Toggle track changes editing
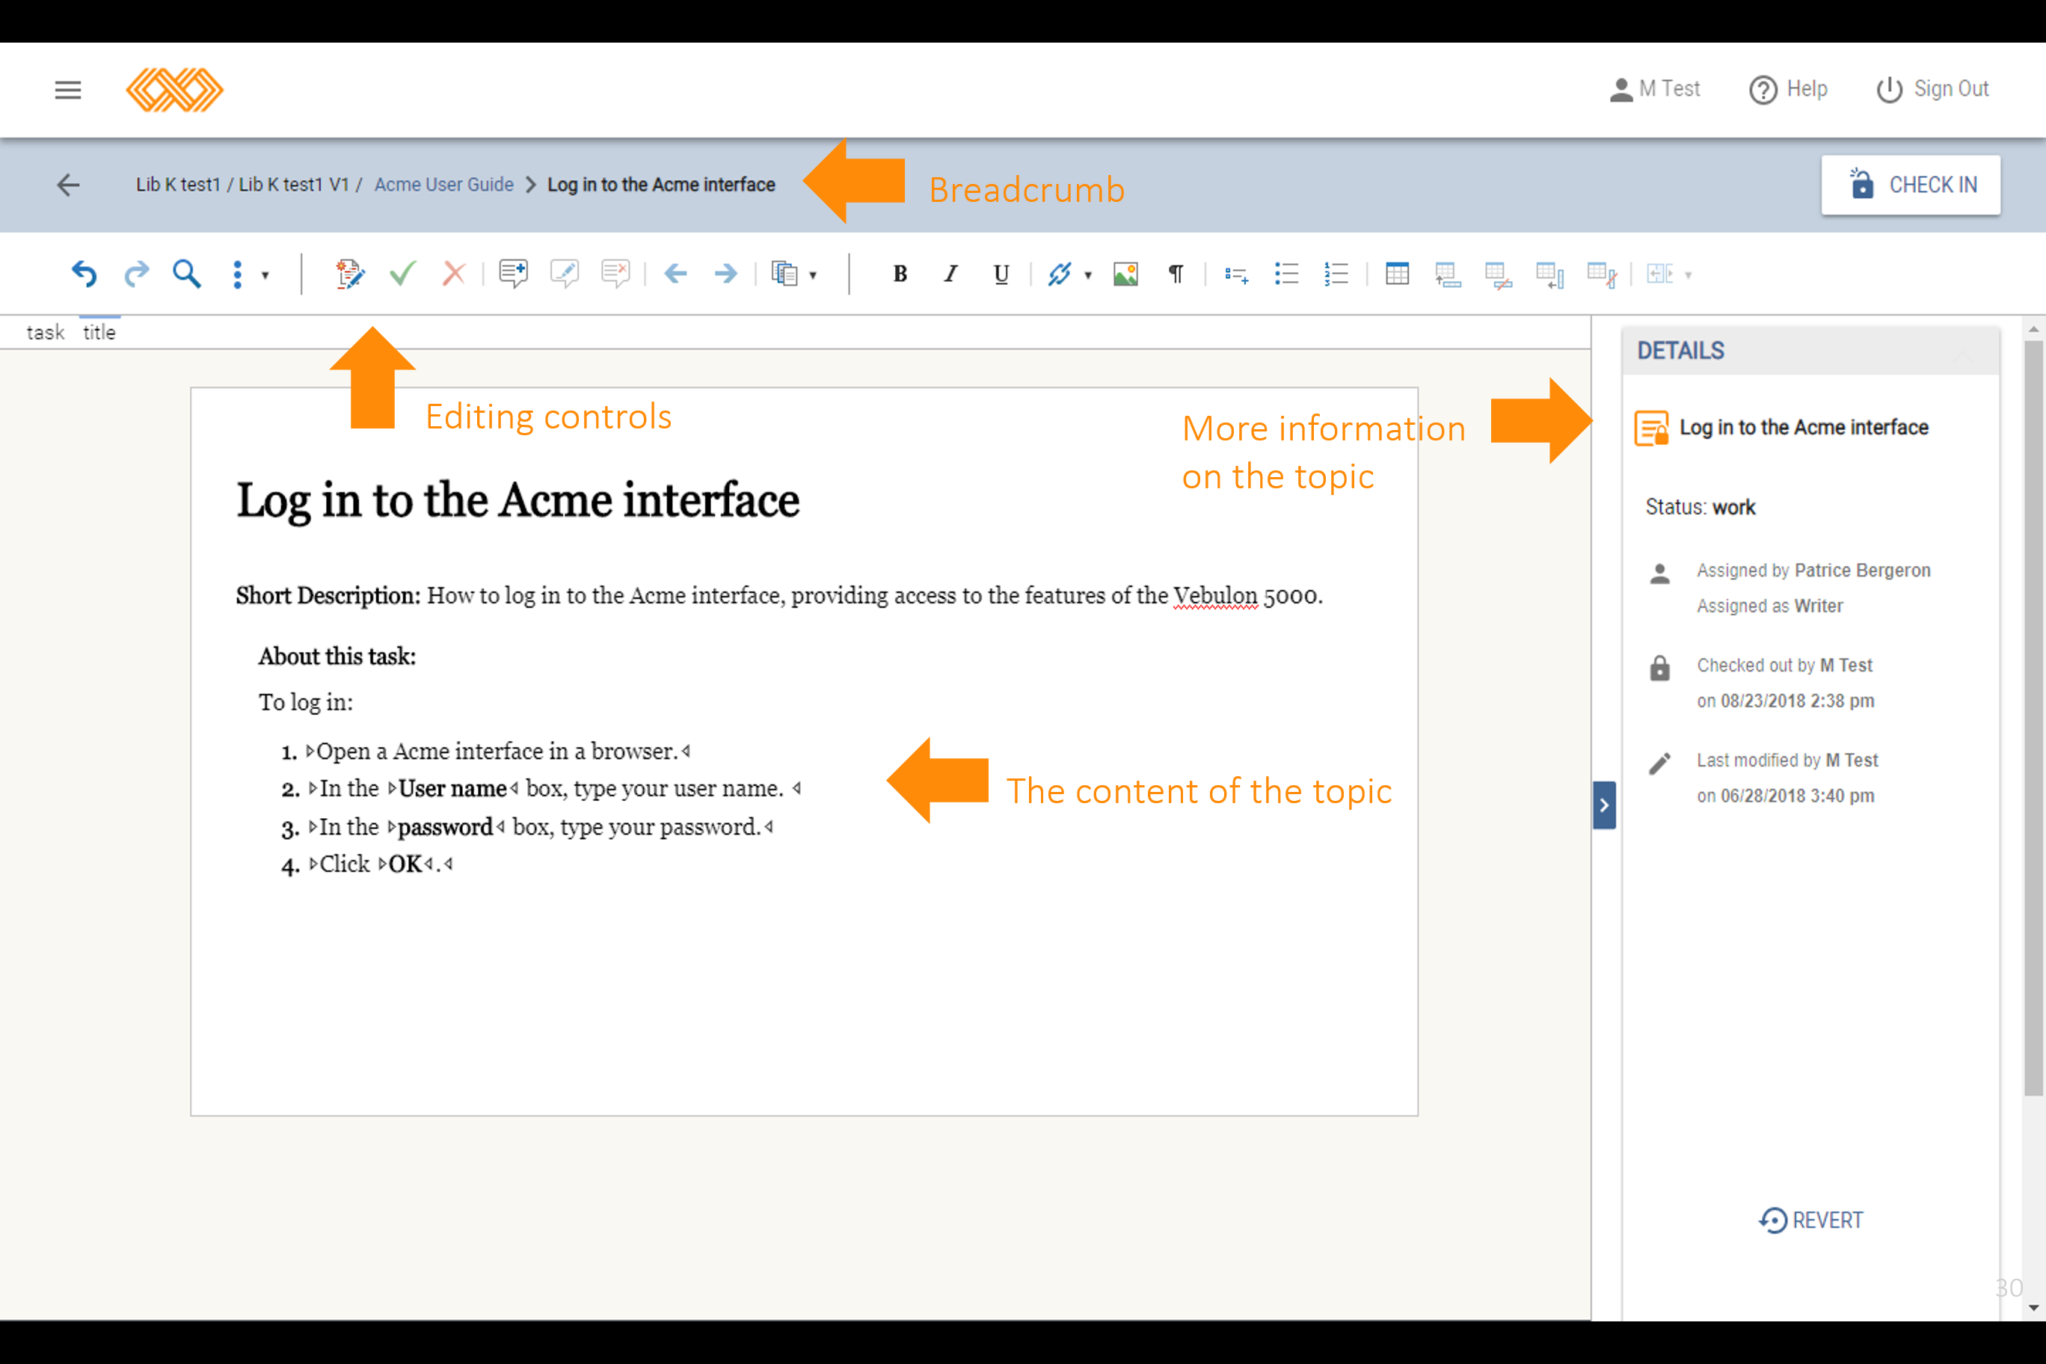The height and width of the screenshot is (1364, 2046). click(x=351, y=274)
